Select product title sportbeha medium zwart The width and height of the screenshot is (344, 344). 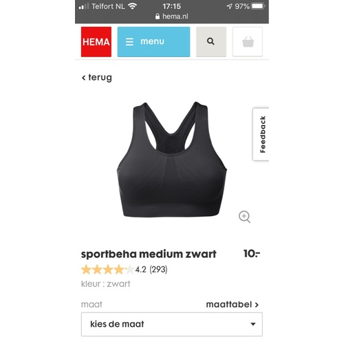[x=149, y=254]
